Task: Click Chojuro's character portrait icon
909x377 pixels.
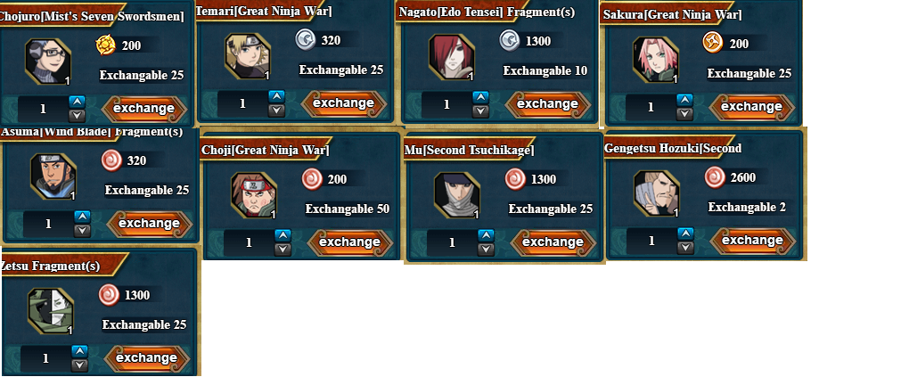Action: pos(47,61)
